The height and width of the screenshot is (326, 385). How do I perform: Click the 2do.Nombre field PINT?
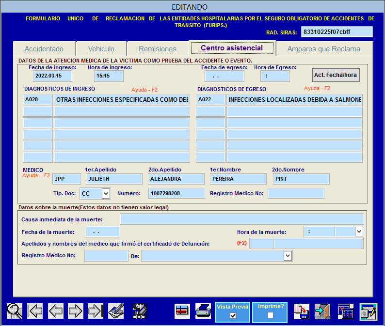tap(301, 179)
